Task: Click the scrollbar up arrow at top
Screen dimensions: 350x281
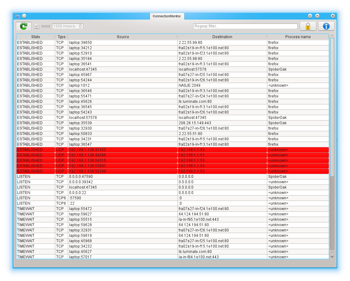Action: tap(332, 36)
